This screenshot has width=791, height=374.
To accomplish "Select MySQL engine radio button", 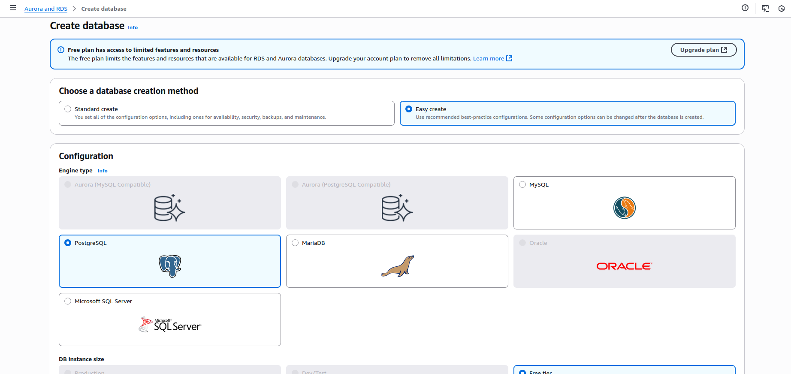I will (522, 184).
